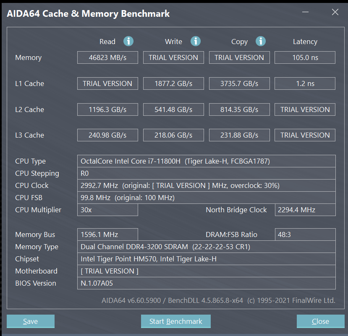The image size is (348, 336).
Task: Click the Memory Type value Dual Channel DDR4-3200
Action: pyautogui.click(x=207, y=247)
